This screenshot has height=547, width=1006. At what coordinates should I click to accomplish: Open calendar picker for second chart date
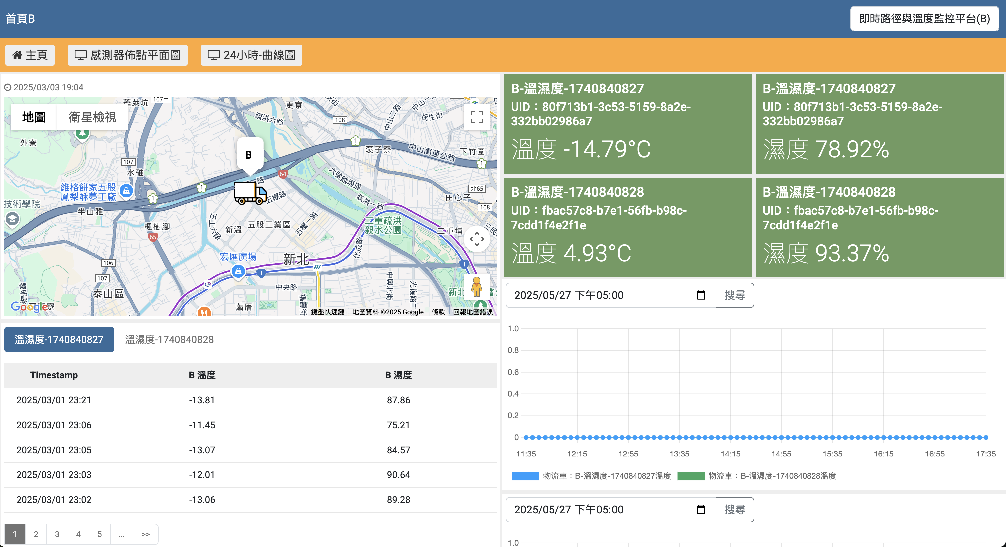click(x=701, y=509)
